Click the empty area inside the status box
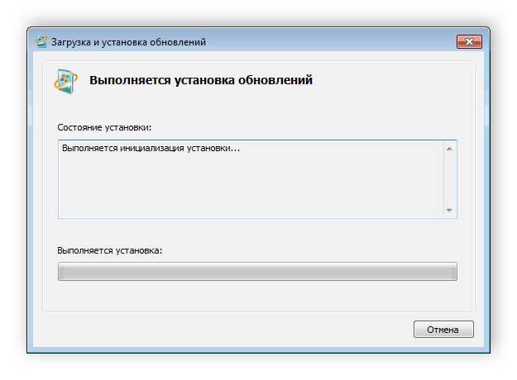 click(248, 188)
